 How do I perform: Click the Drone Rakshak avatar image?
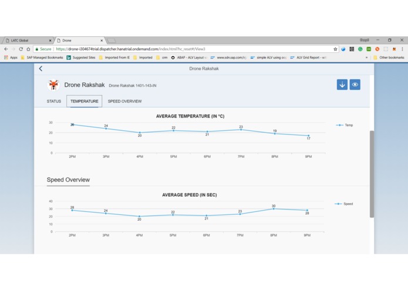point(53,85)
